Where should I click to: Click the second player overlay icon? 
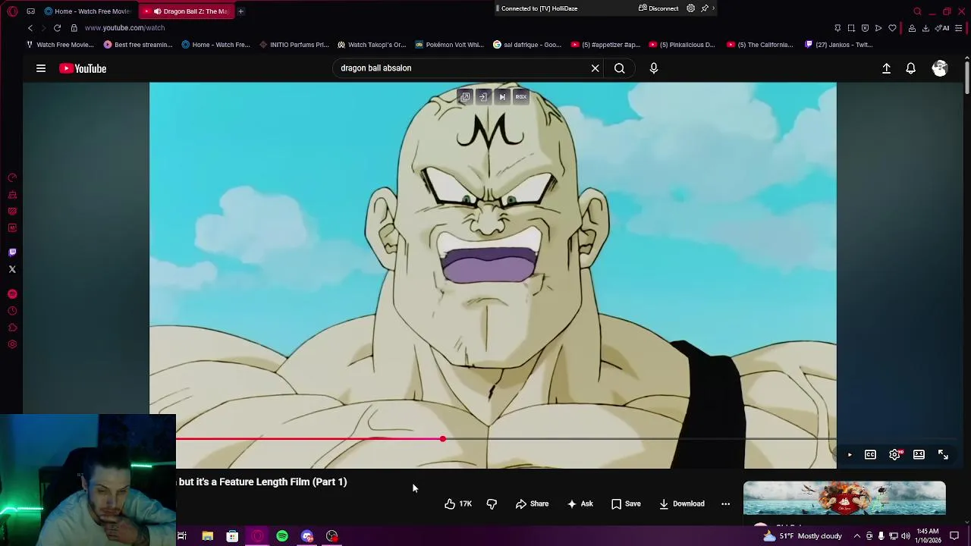pyautogui.click(x=483, y=97)
